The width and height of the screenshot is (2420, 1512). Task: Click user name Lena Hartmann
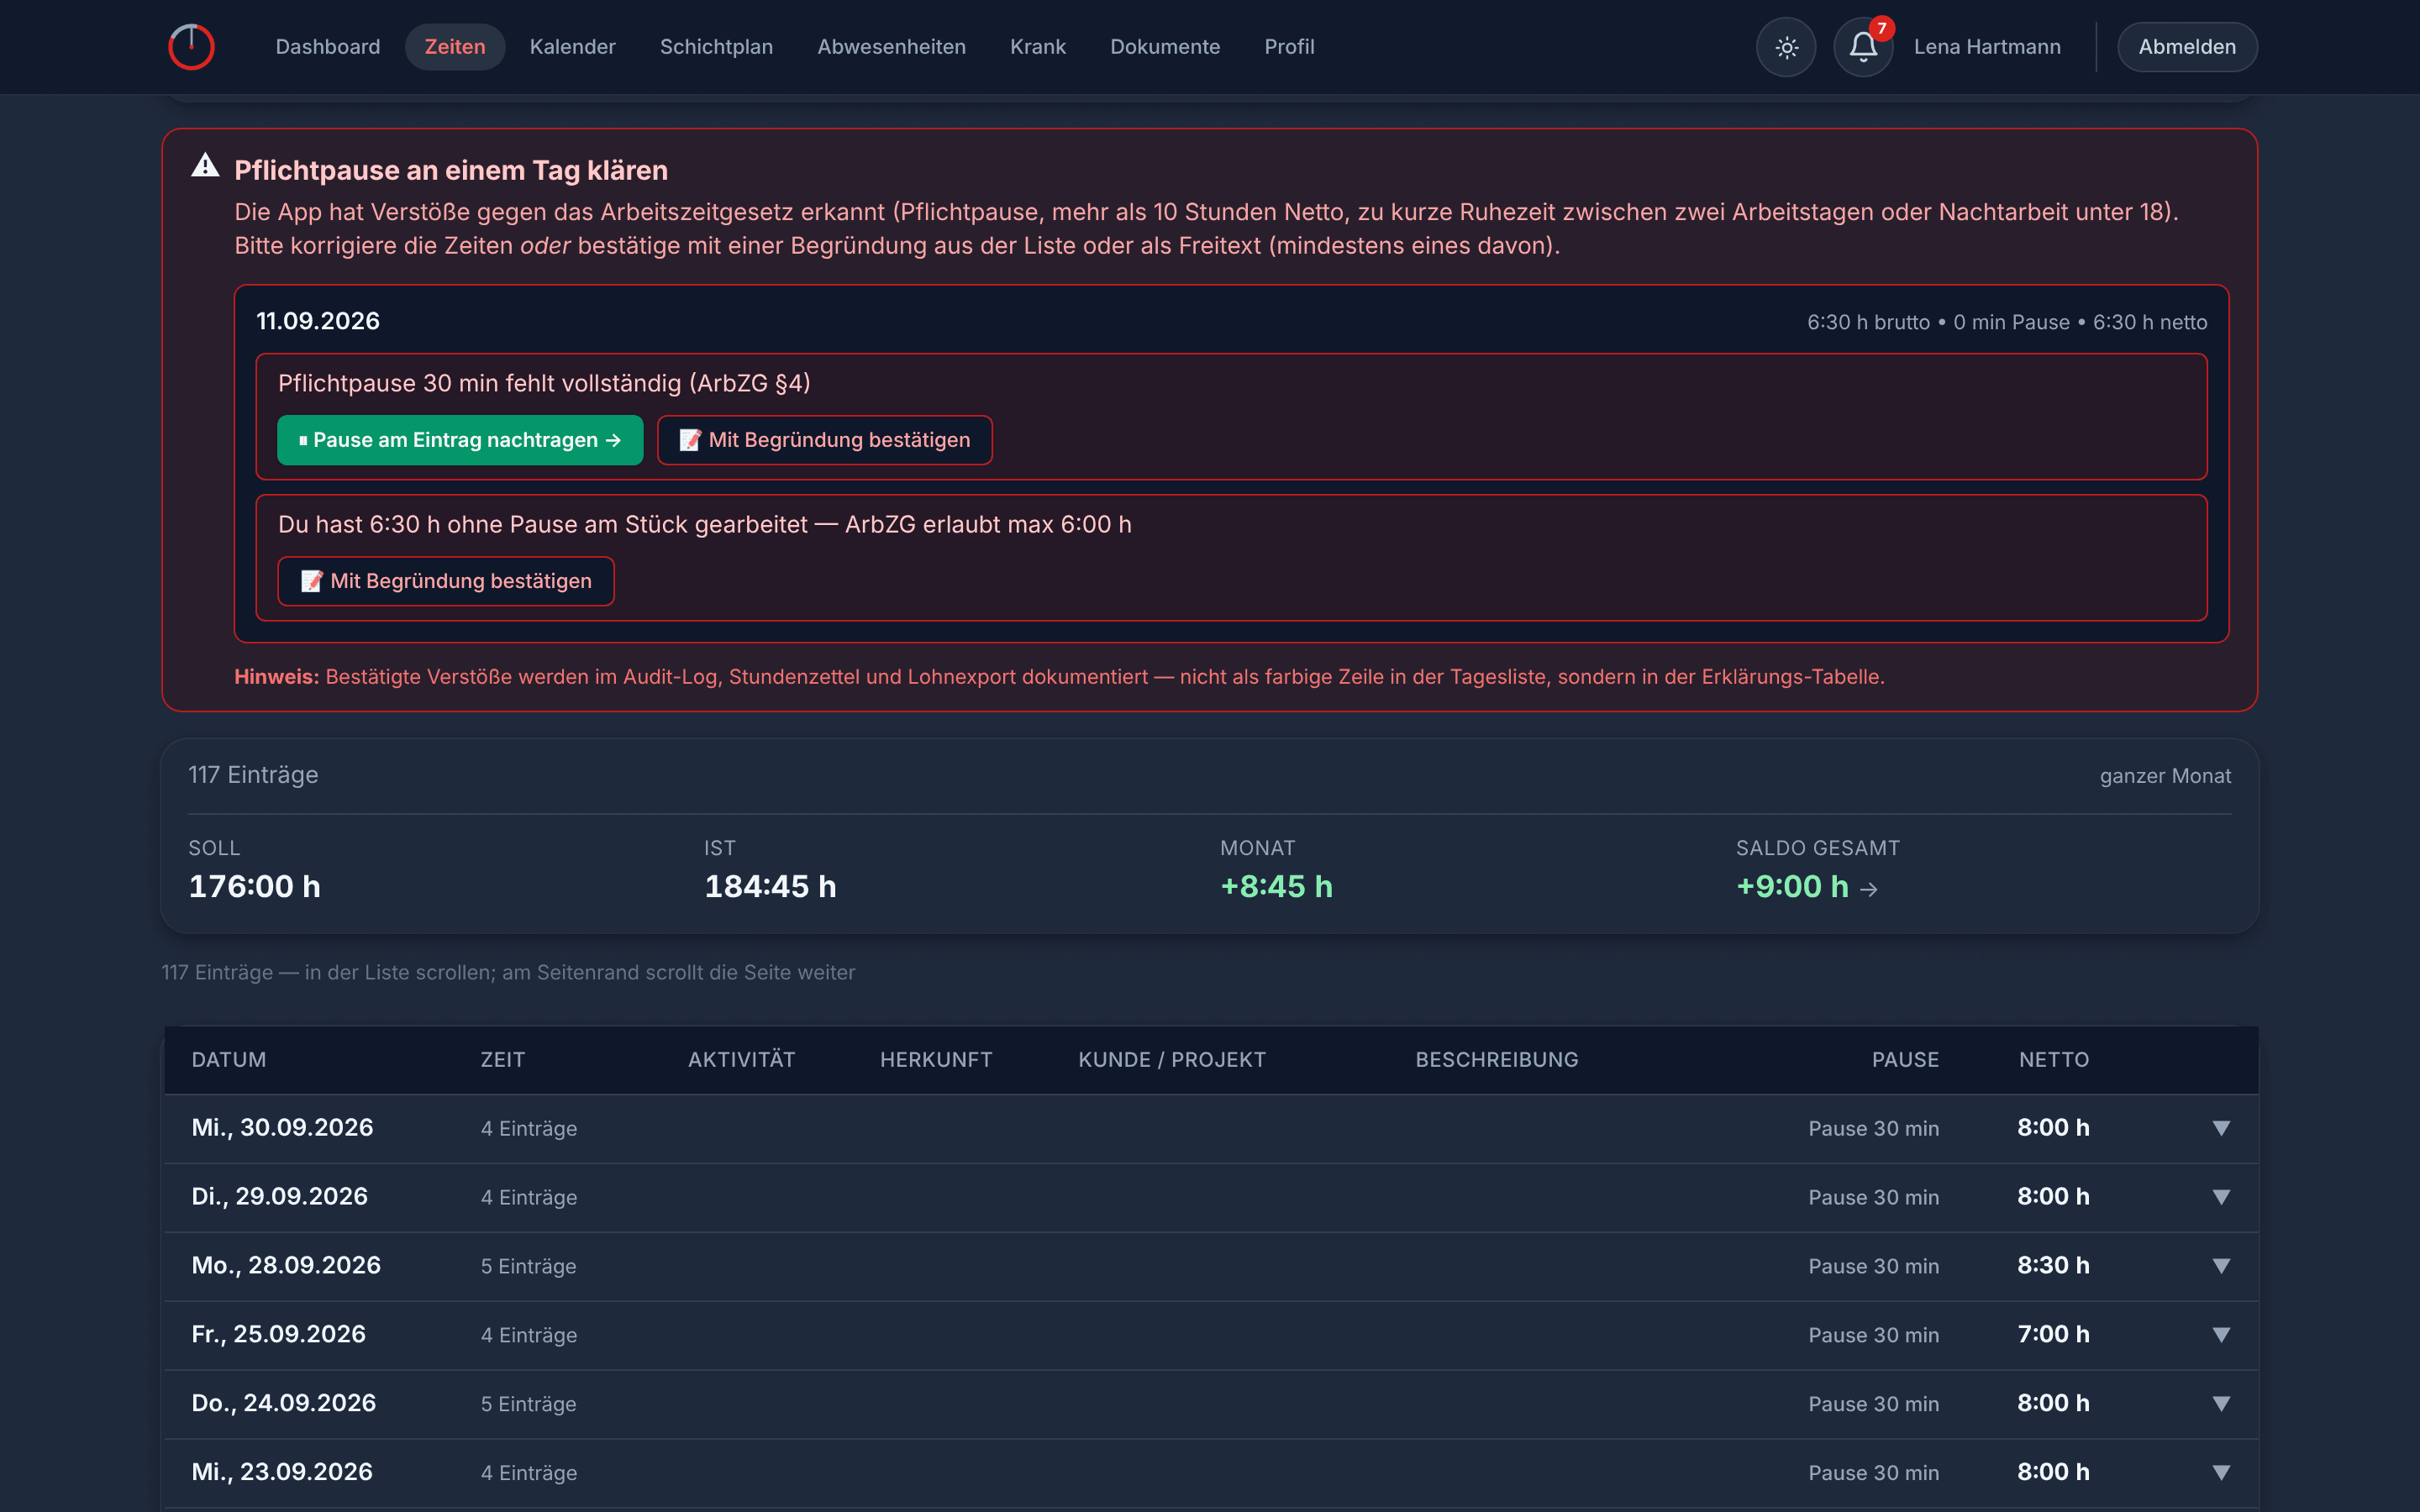click(1987, 47)
